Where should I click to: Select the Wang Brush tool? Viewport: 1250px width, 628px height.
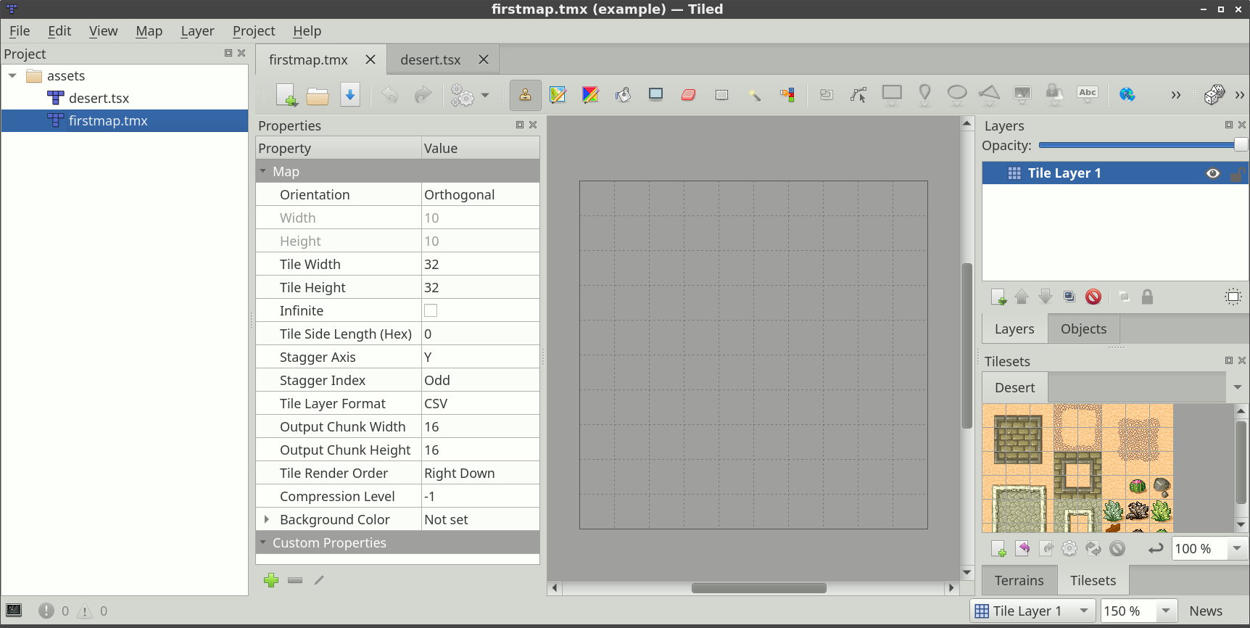pos(590,95)
